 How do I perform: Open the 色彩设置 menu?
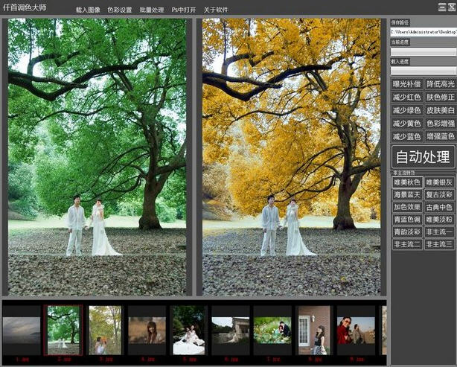click(x=119, y=10)
